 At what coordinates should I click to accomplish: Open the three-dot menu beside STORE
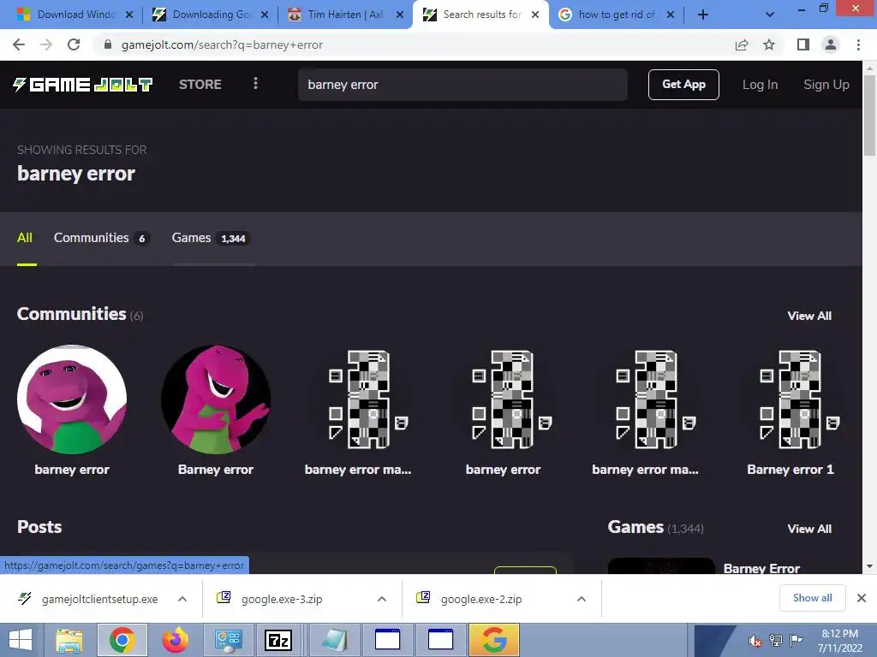pyautogui.click(x=255, y=84)
